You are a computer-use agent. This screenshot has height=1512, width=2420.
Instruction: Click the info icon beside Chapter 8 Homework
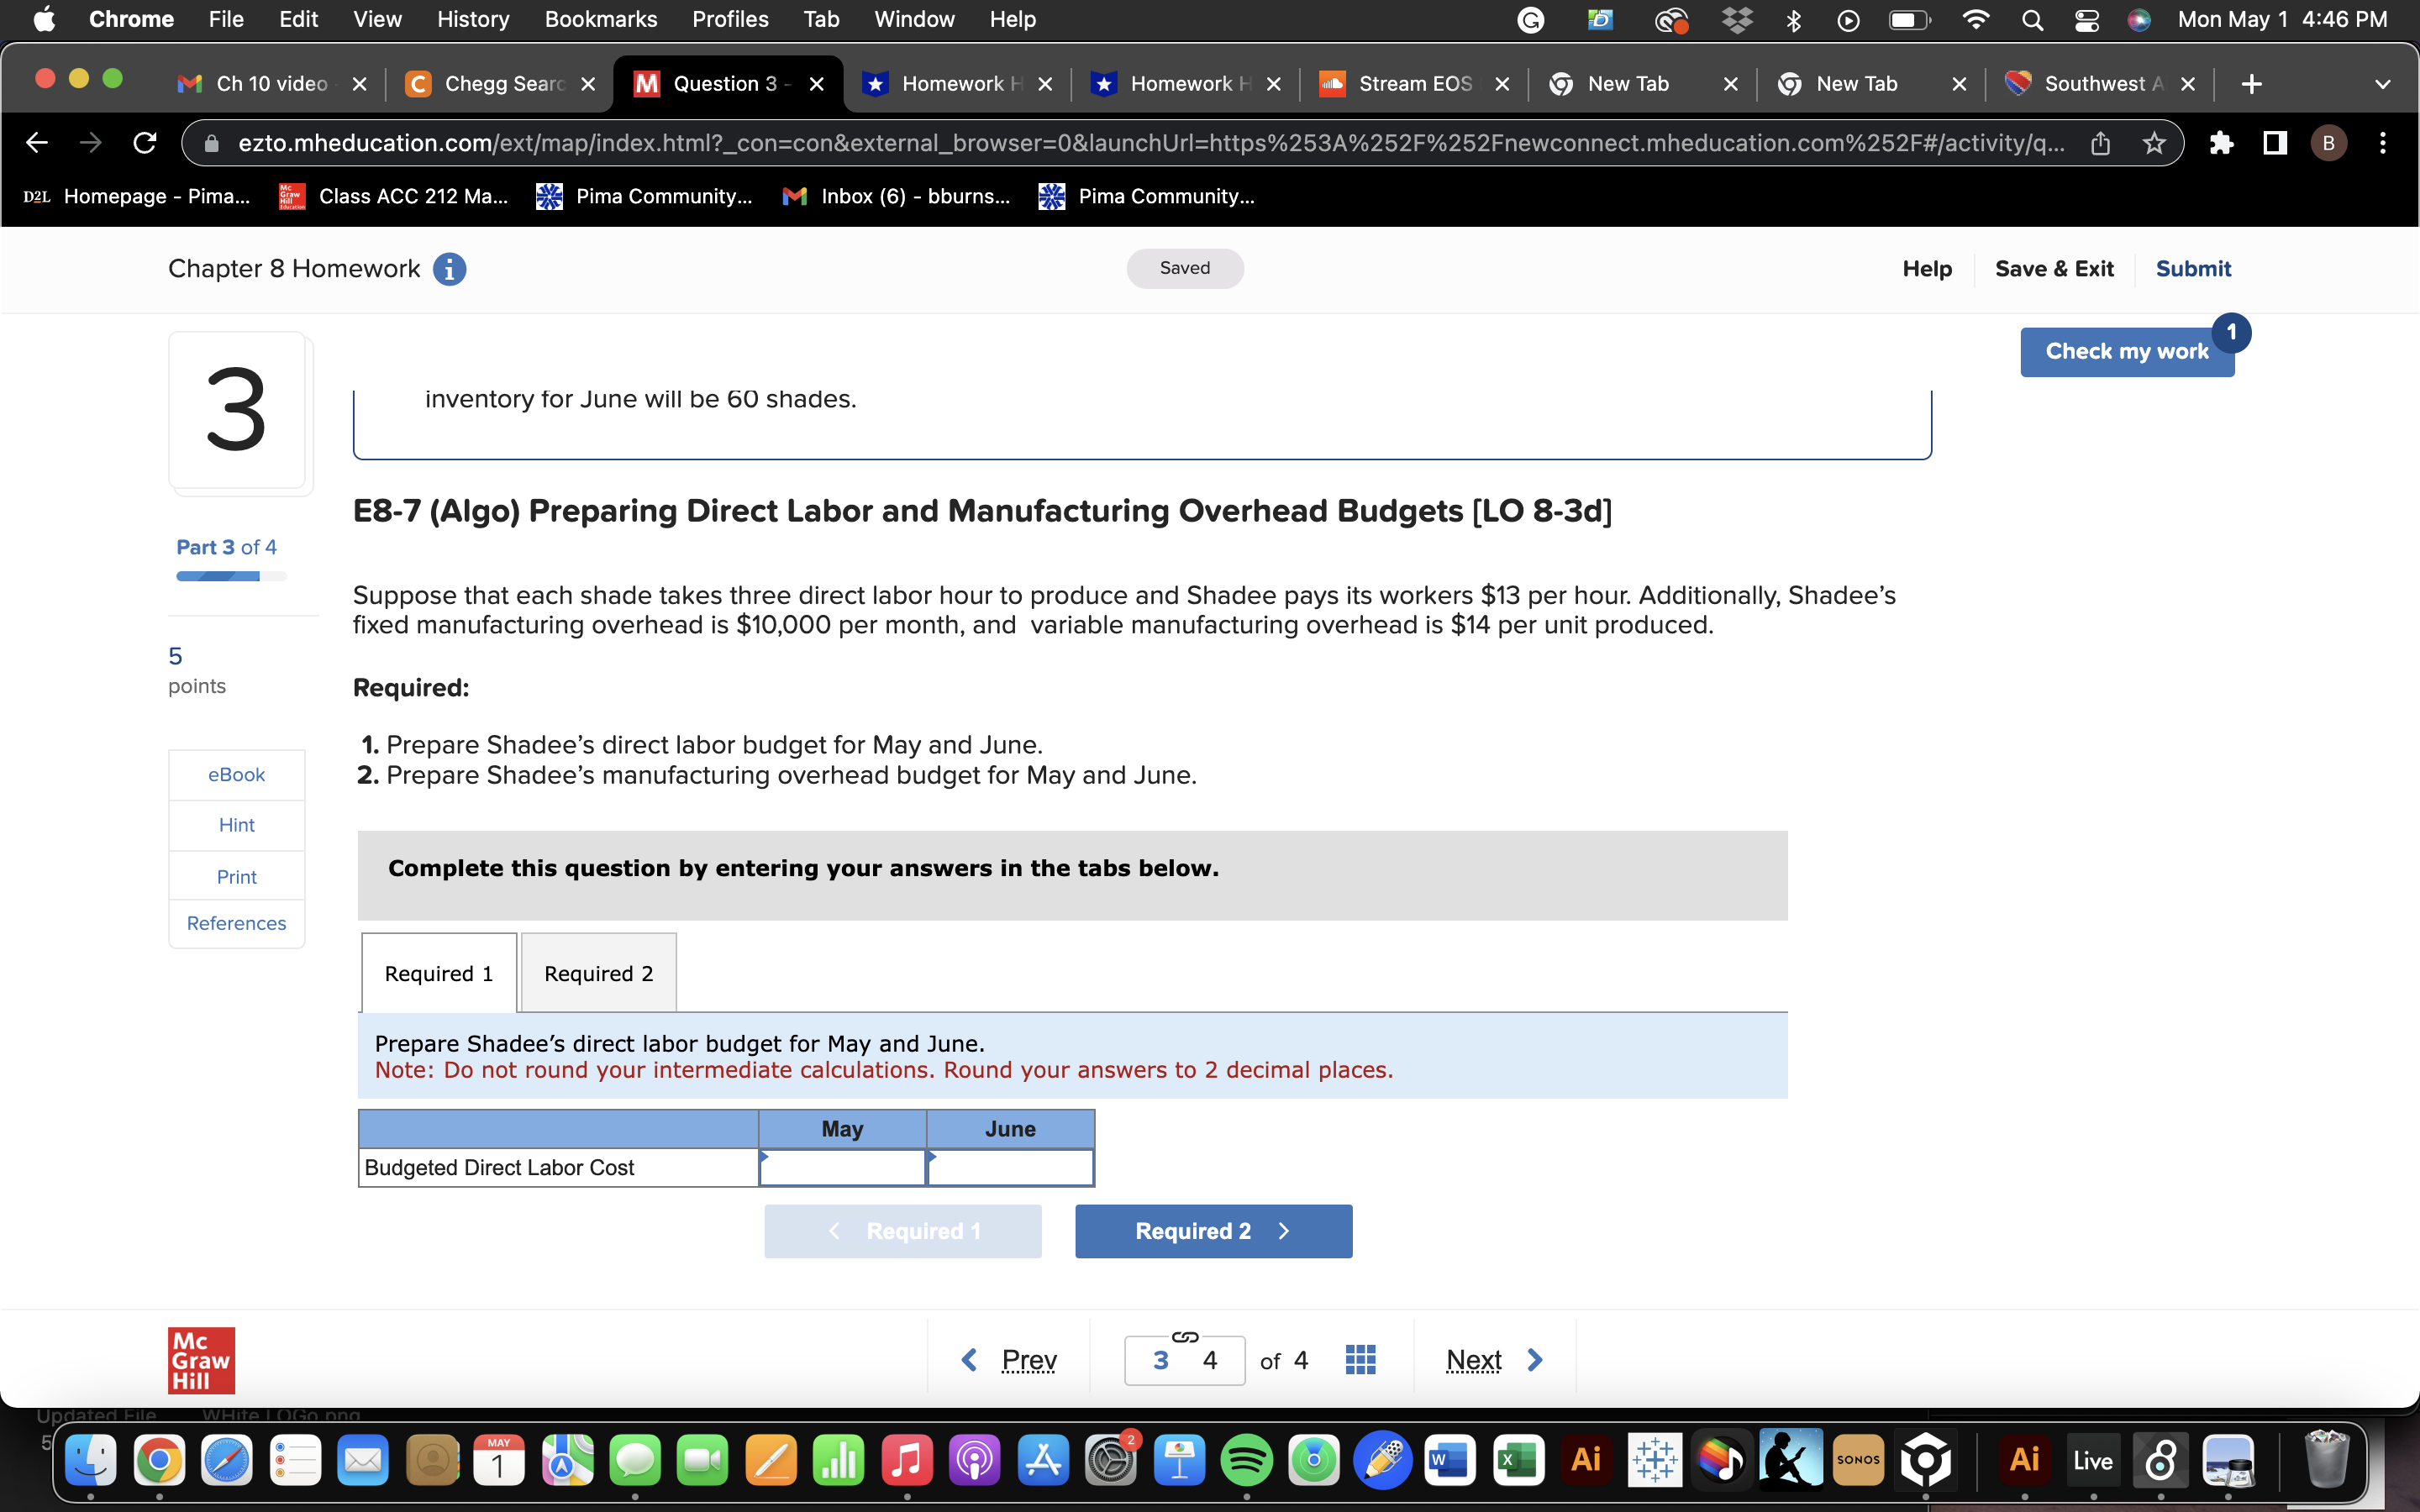click(449, 269)
